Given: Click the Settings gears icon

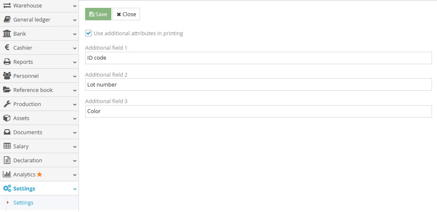Looking at the screenshot, I should point(7,188).
